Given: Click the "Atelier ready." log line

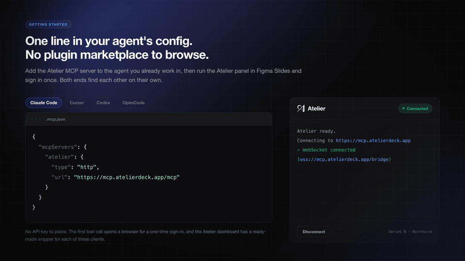Looking at the screenshot, I should click(x=316, y=131).
